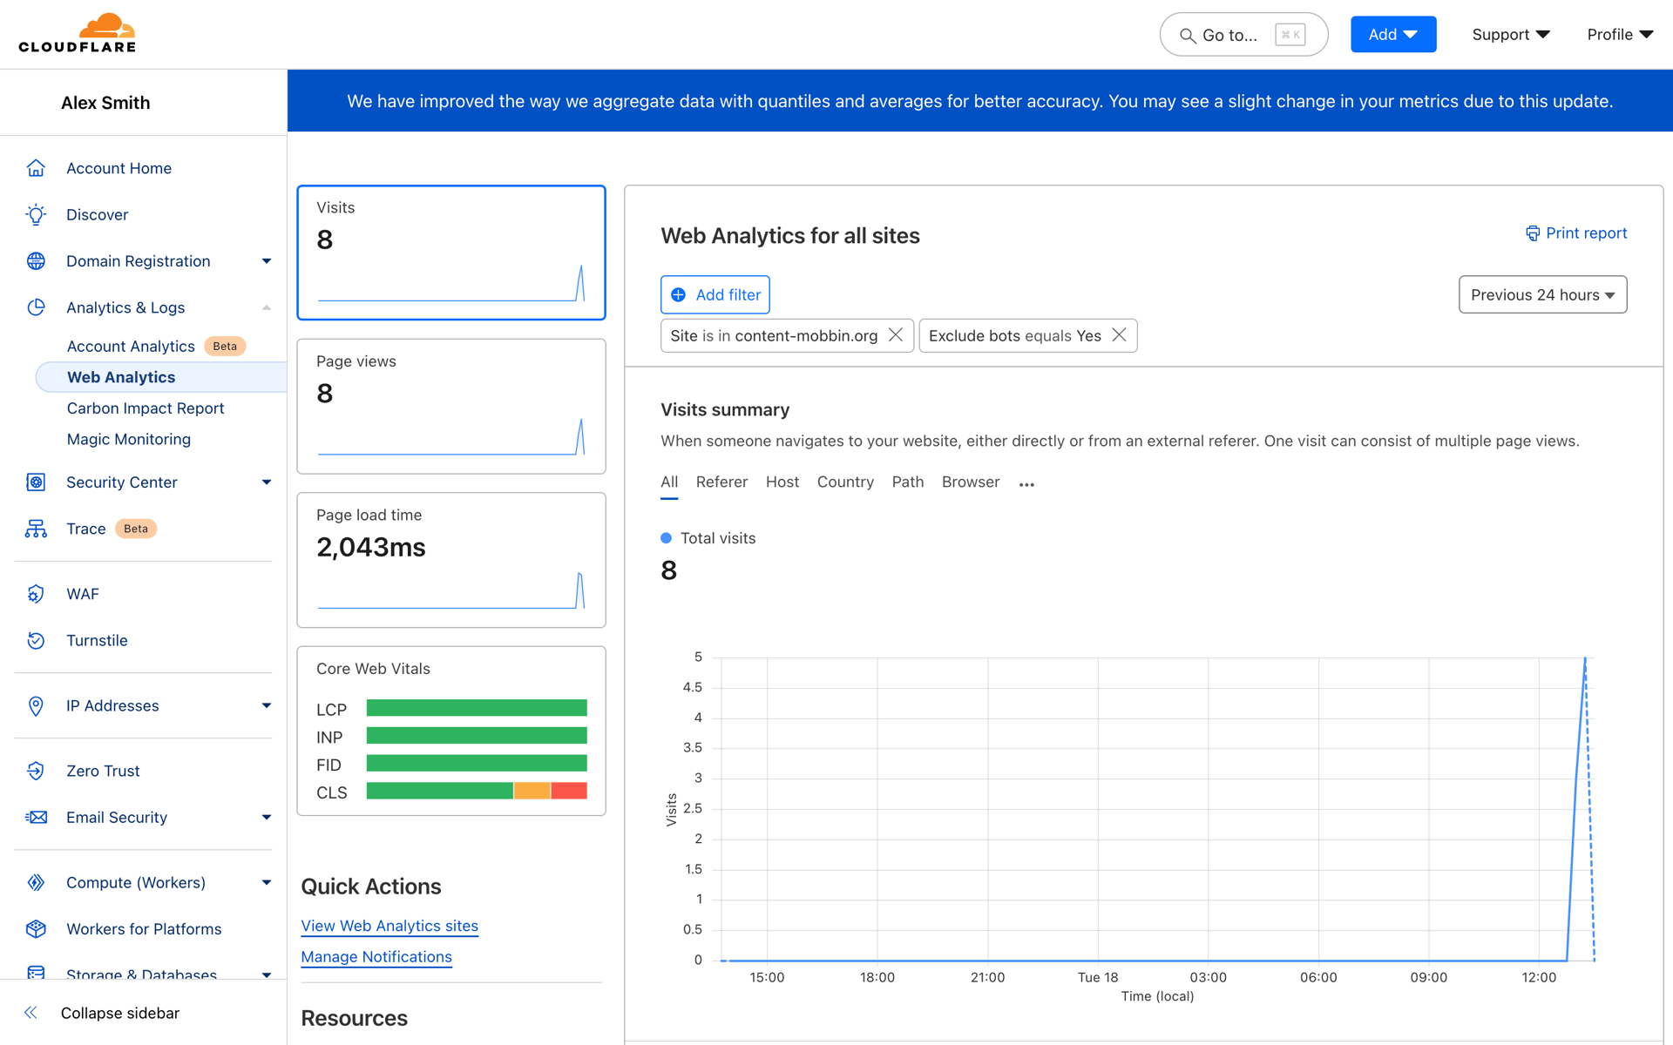Open Carbon Impact Report
1673x1045 pixels.
[146, 408]
